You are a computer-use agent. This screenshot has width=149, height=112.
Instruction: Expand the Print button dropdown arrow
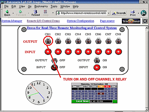[x=138, y=13]
